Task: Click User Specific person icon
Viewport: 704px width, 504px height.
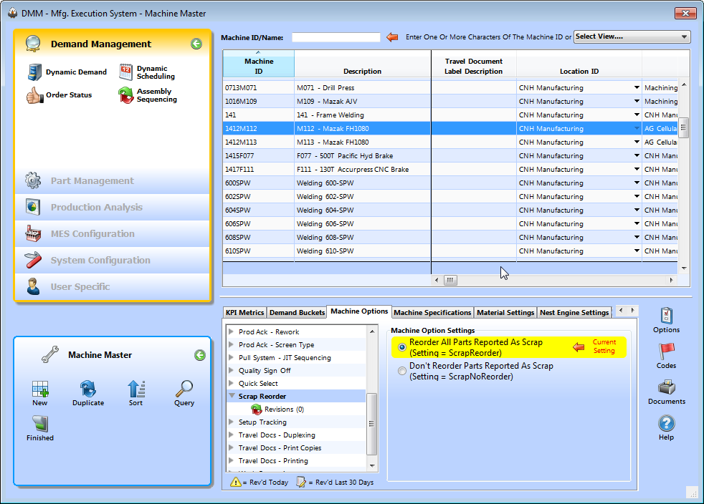Action: pos(33,286)
